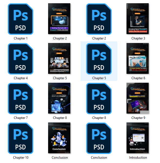The width and height of the screenshot is (160, 163).
Task: Select the Chapter 4 PSD file icon
Action: (21, 59)
